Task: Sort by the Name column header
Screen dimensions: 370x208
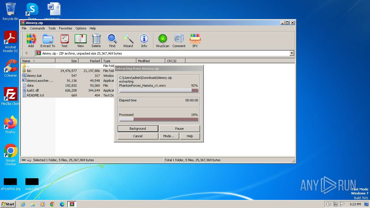Action: pos(38,61)
